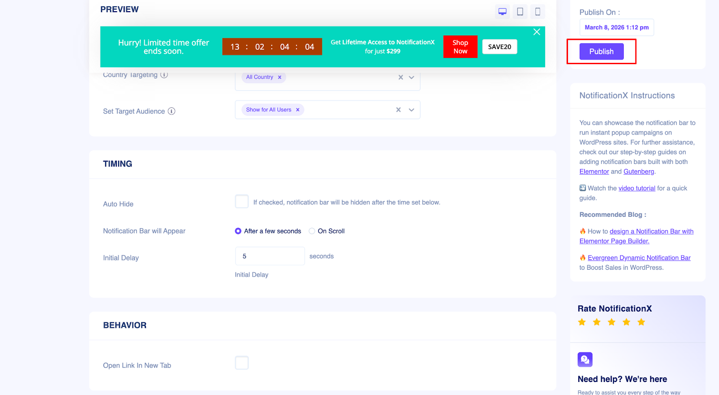Click the Recommended Blog label
The image size is (719, 395).
(x=613, y=215)
